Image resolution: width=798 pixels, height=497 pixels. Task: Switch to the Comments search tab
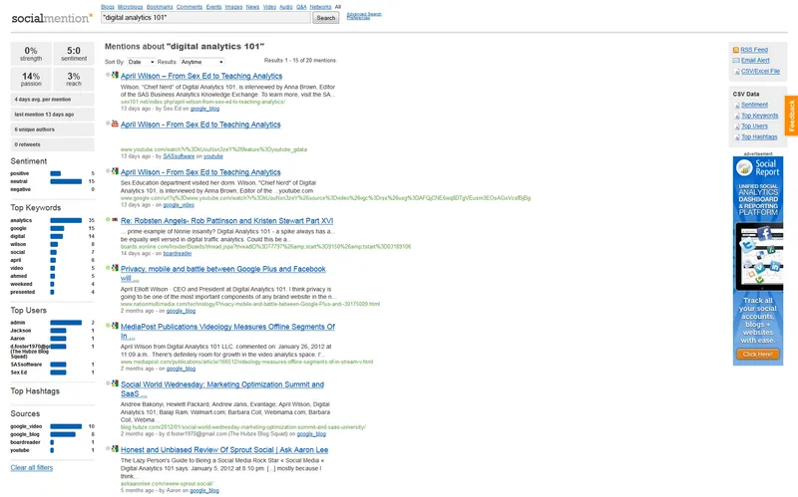(190, 7)
